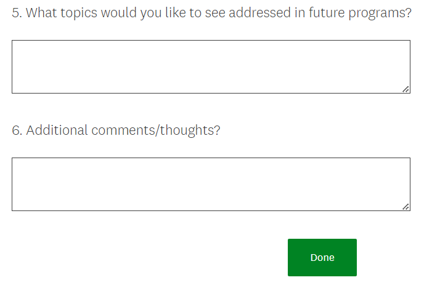Click the word "addressed" in question 5

click(x=257, y=14)
